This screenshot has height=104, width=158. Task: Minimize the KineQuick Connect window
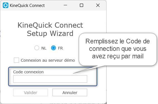(x=65, y=5)
